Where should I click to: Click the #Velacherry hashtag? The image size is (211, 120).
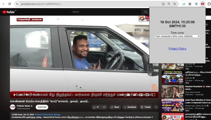[48, 114]
